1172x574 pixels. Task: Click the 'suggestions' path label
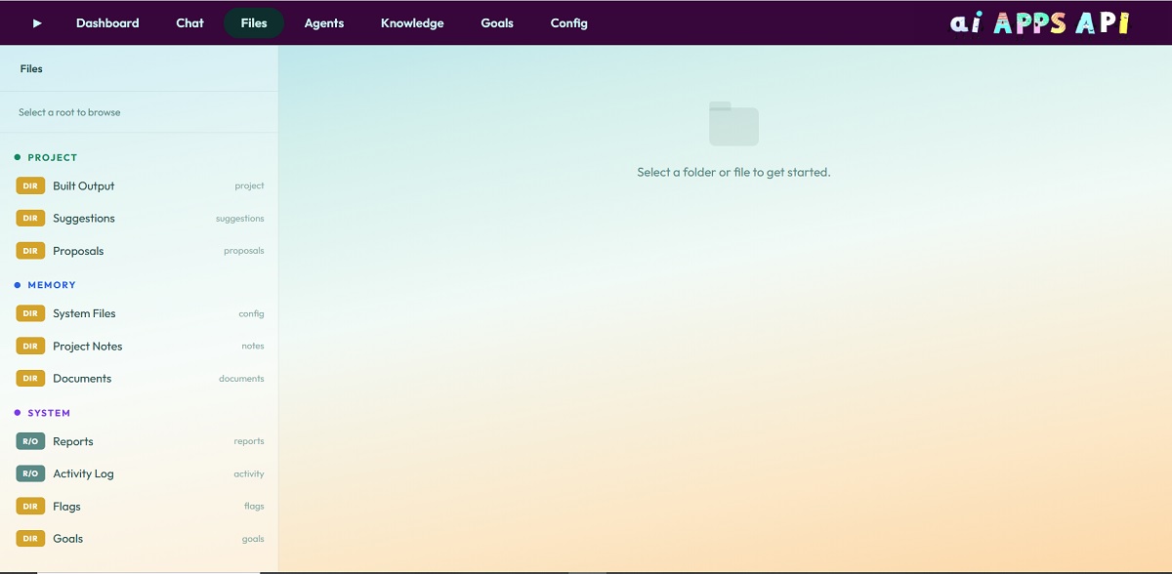click(x=240, y=219)
